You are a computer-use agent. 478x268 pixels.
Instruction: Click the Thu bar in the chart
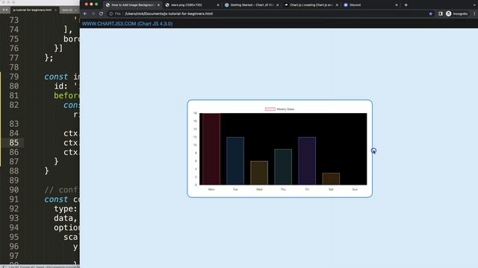(283, 167)
